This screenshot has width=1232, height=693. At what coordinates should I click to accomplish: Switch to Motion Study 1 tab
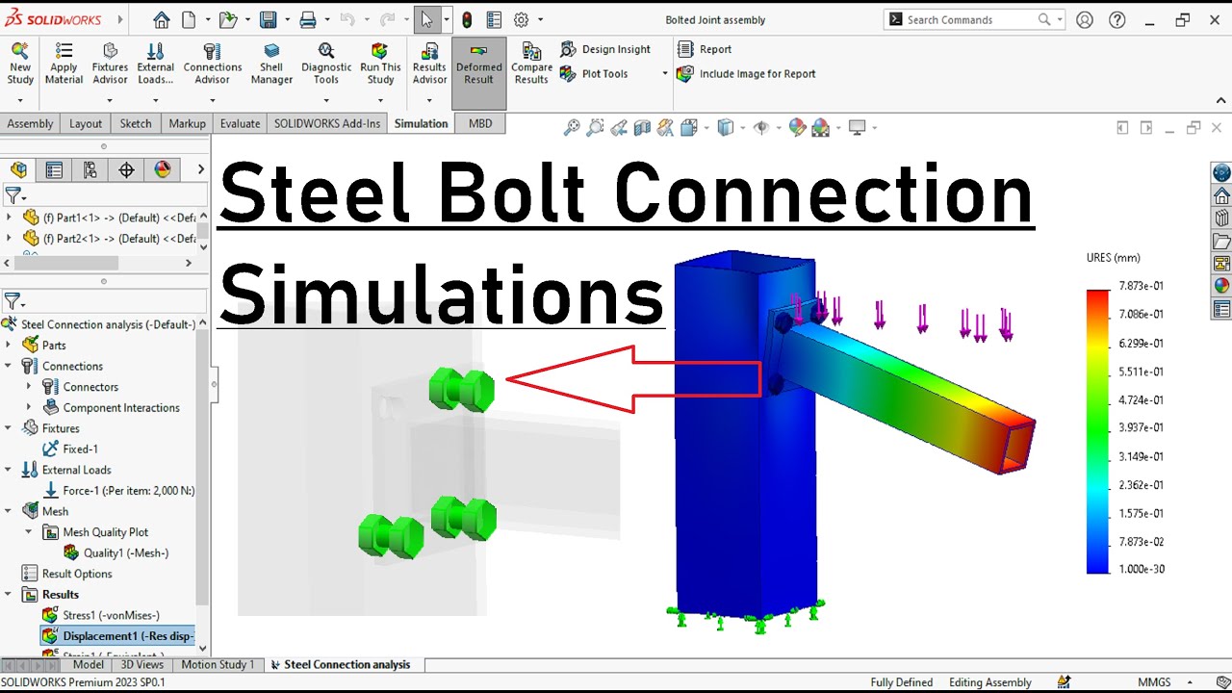point(218,664)
